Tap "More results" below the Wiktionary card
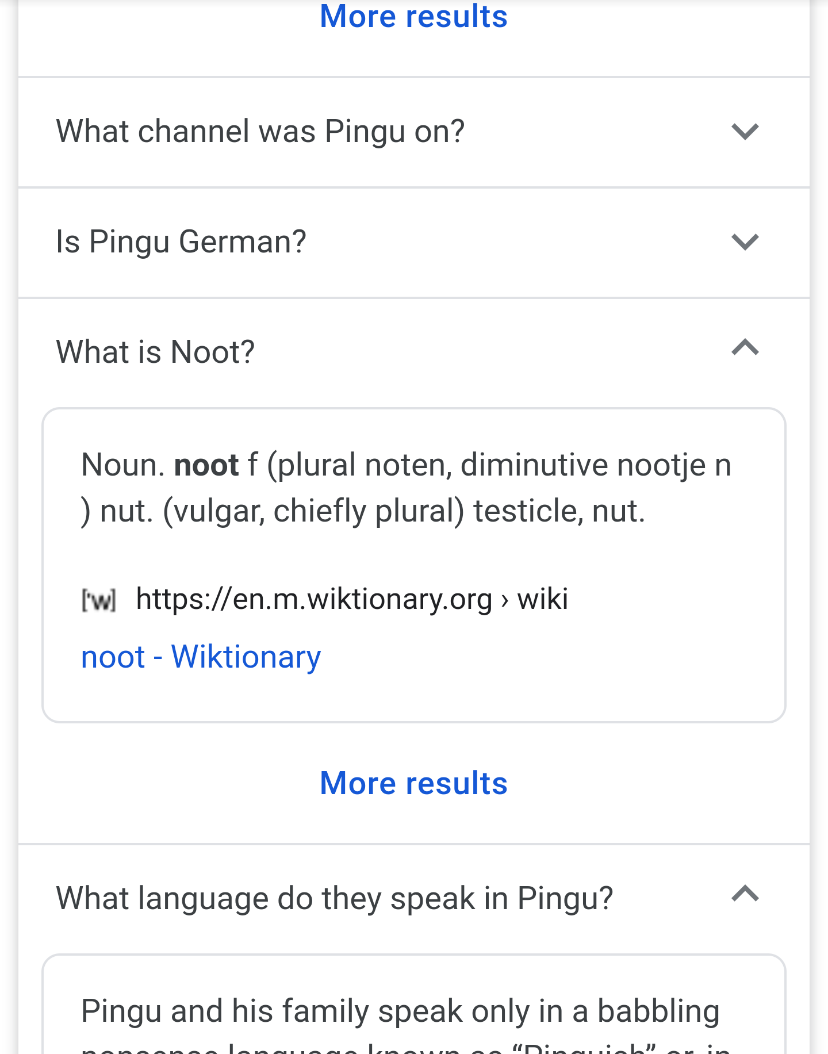Screen dimensions: 828x1054 [x=413, y=783]
